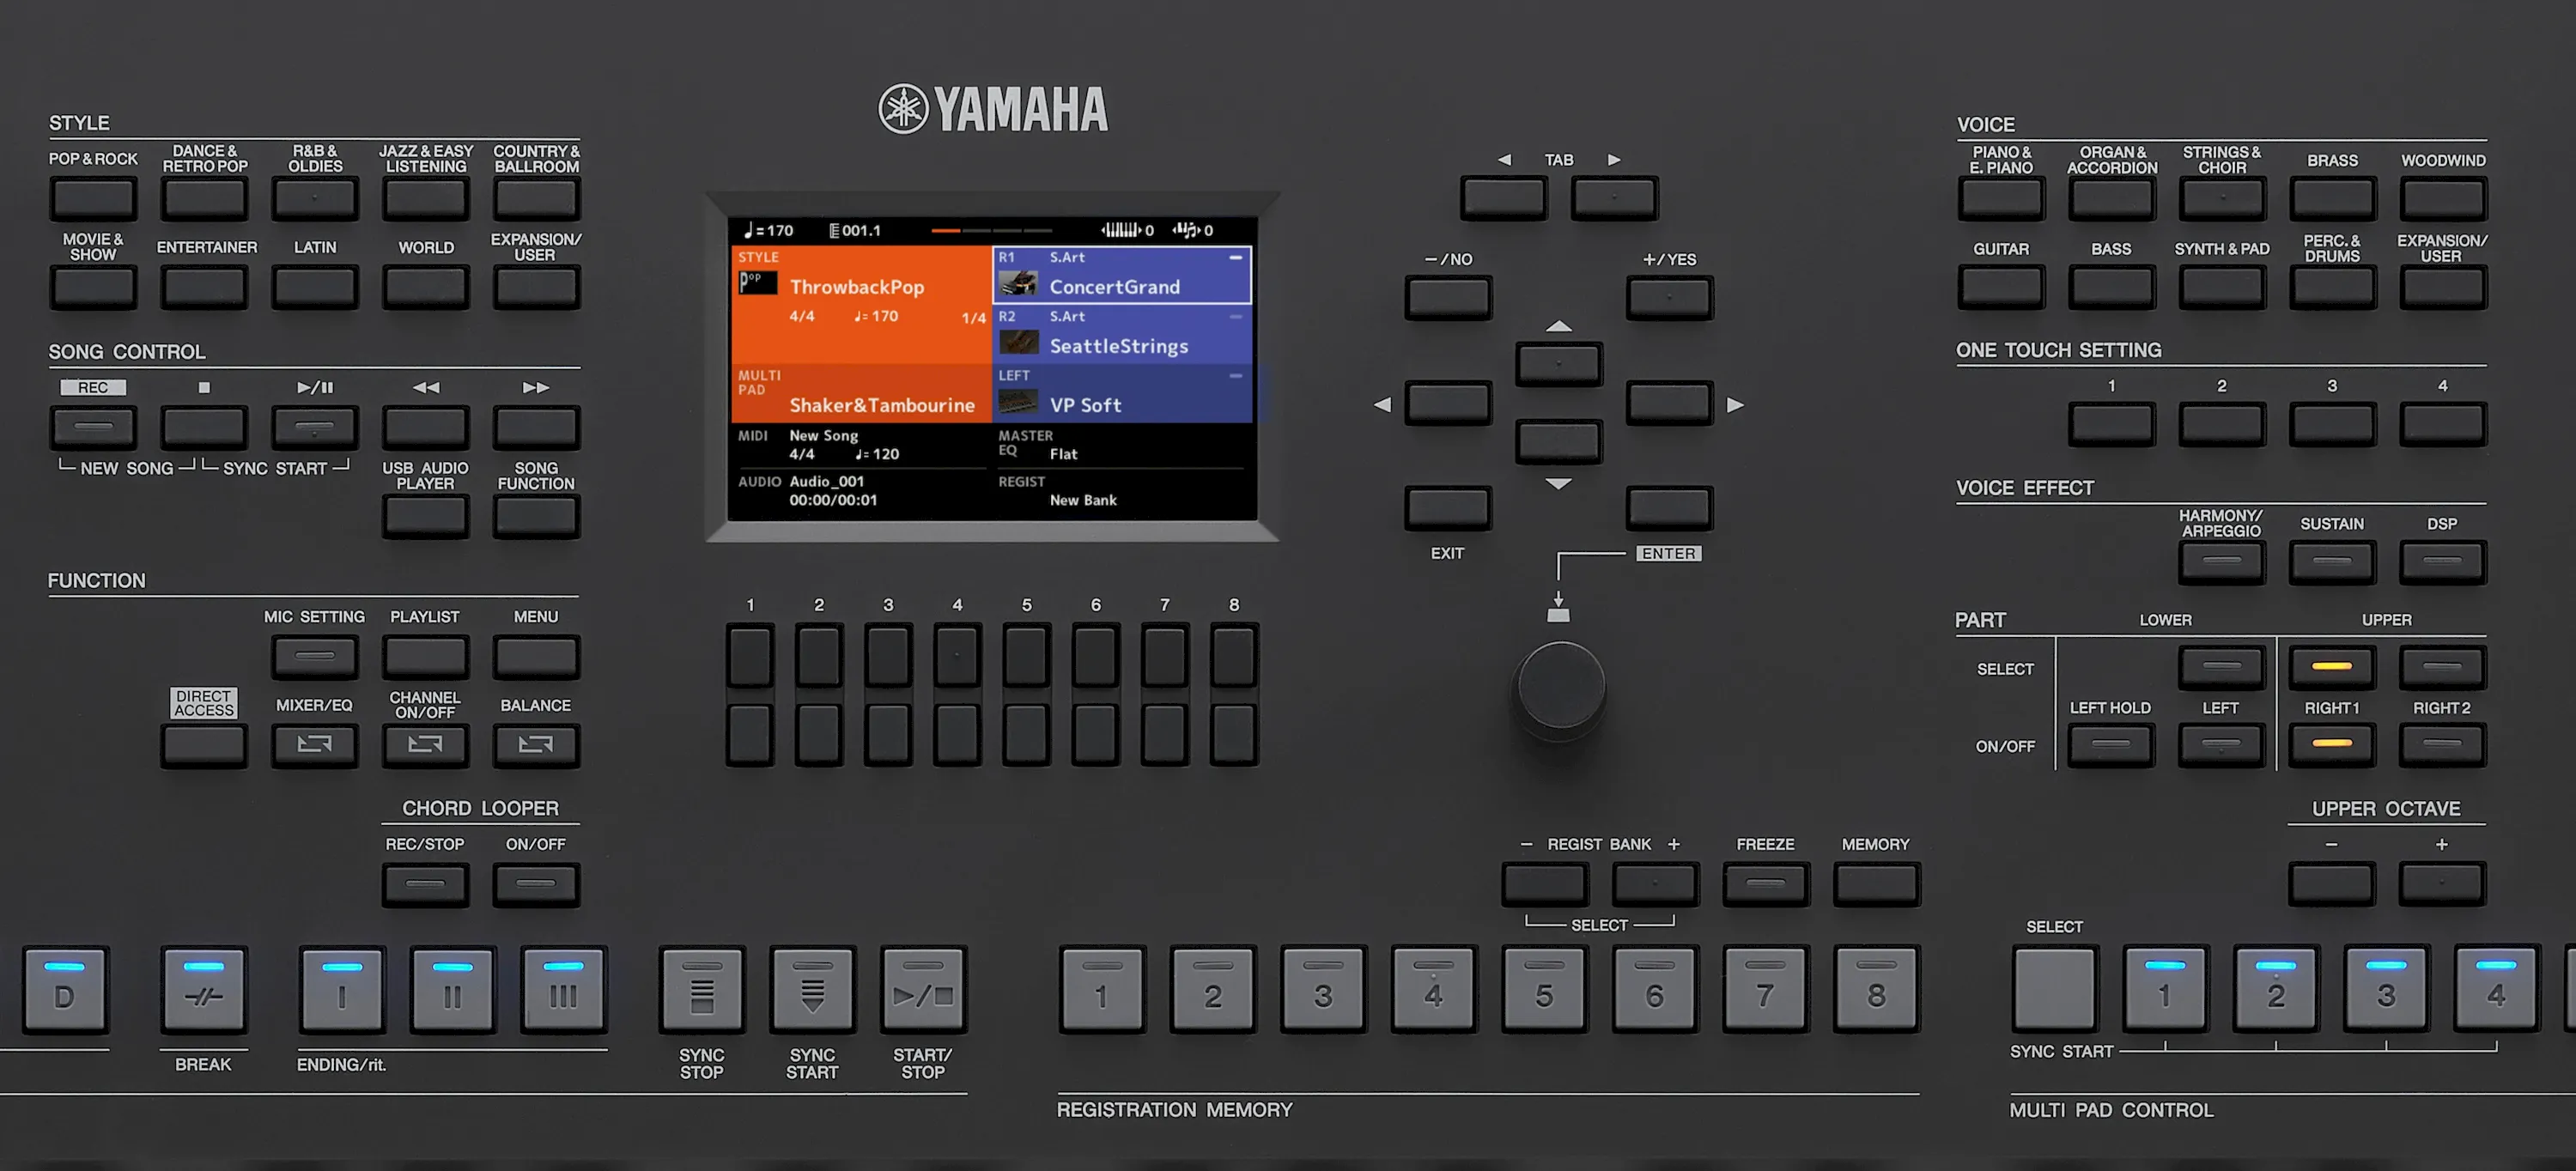This screenshot has width=2576, height=1171.
Task: Move cursor left with left arrow button
Action: (x=1448, y=403)
